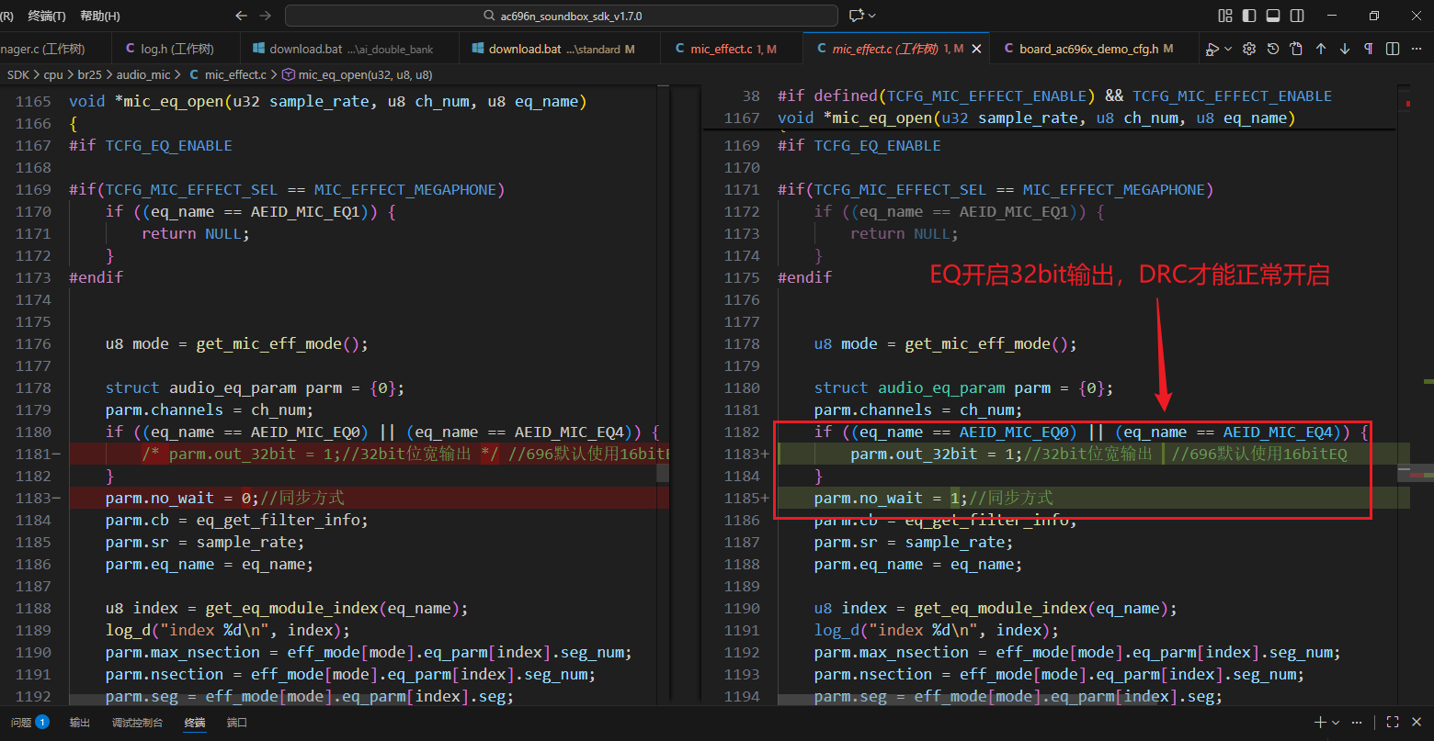The image size is (1434, 741).
Task: Toggle the primary side bar visibility
Action: tap(1249, 16)
